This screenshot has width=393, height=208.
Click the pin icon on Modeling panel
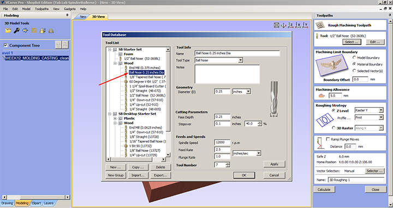67,15
